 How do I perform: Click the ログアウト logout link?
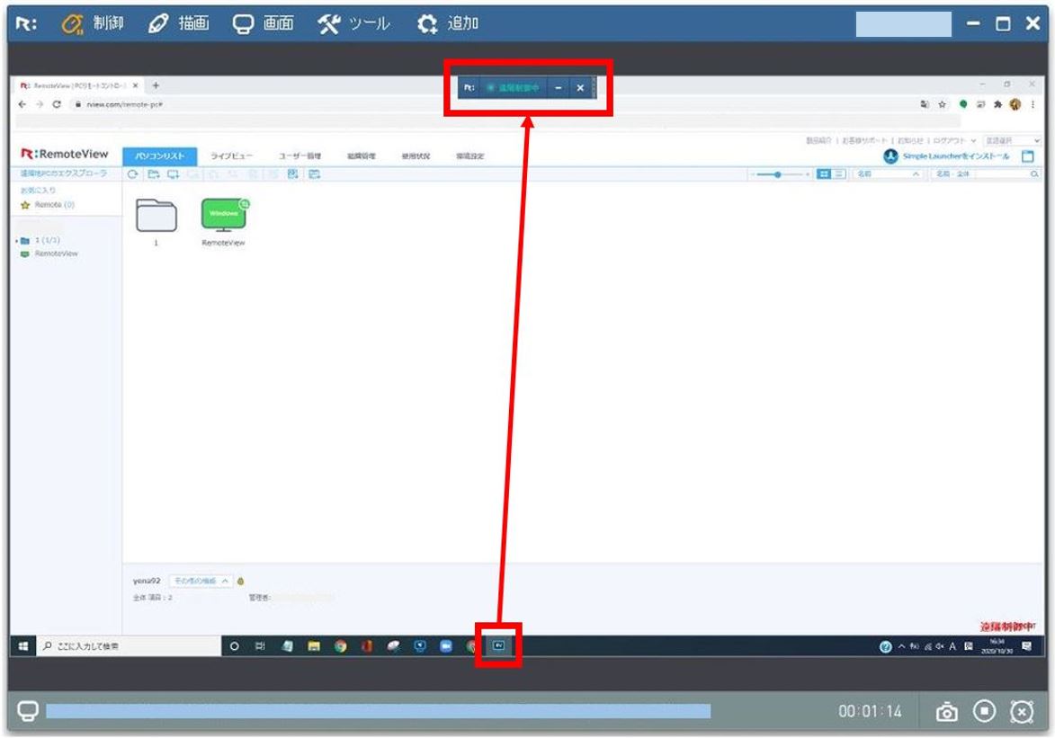click(x=950, y=140)
